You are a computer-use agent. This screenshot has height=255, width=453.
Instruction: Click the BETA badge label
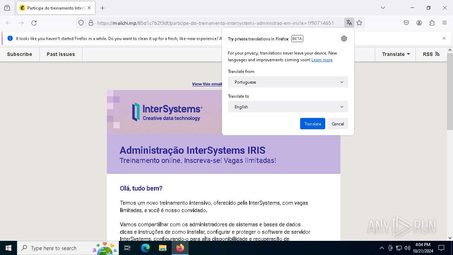click(x=297, y=39)
